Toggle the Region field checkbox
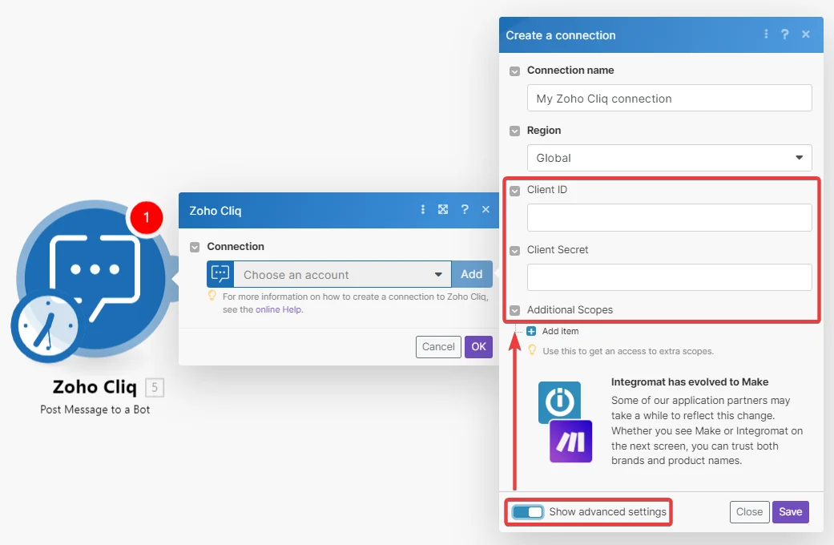 click(514, 131)
